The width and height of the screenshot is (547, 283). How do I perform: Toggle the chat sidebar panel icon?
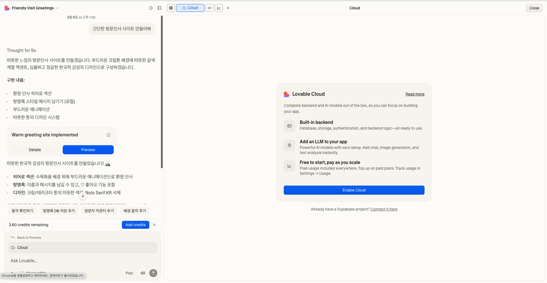(160, 8)
